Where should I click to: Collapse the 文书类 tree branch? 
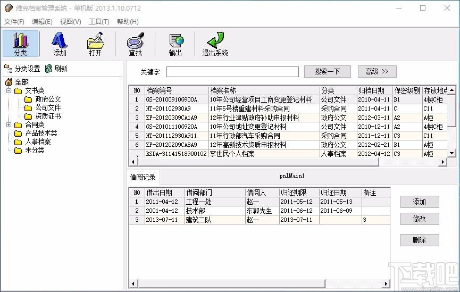click(9, 90)
